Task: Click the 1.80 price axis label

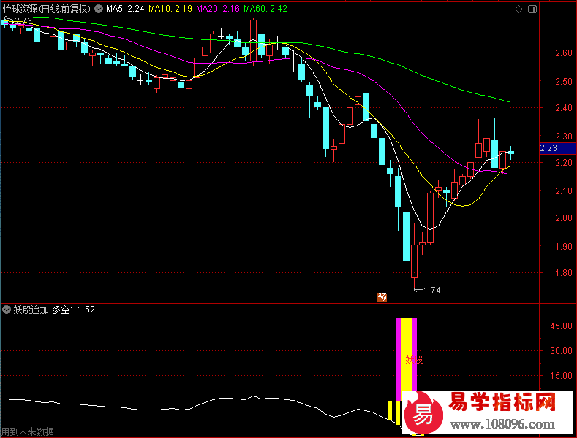Action: point(563,273)
